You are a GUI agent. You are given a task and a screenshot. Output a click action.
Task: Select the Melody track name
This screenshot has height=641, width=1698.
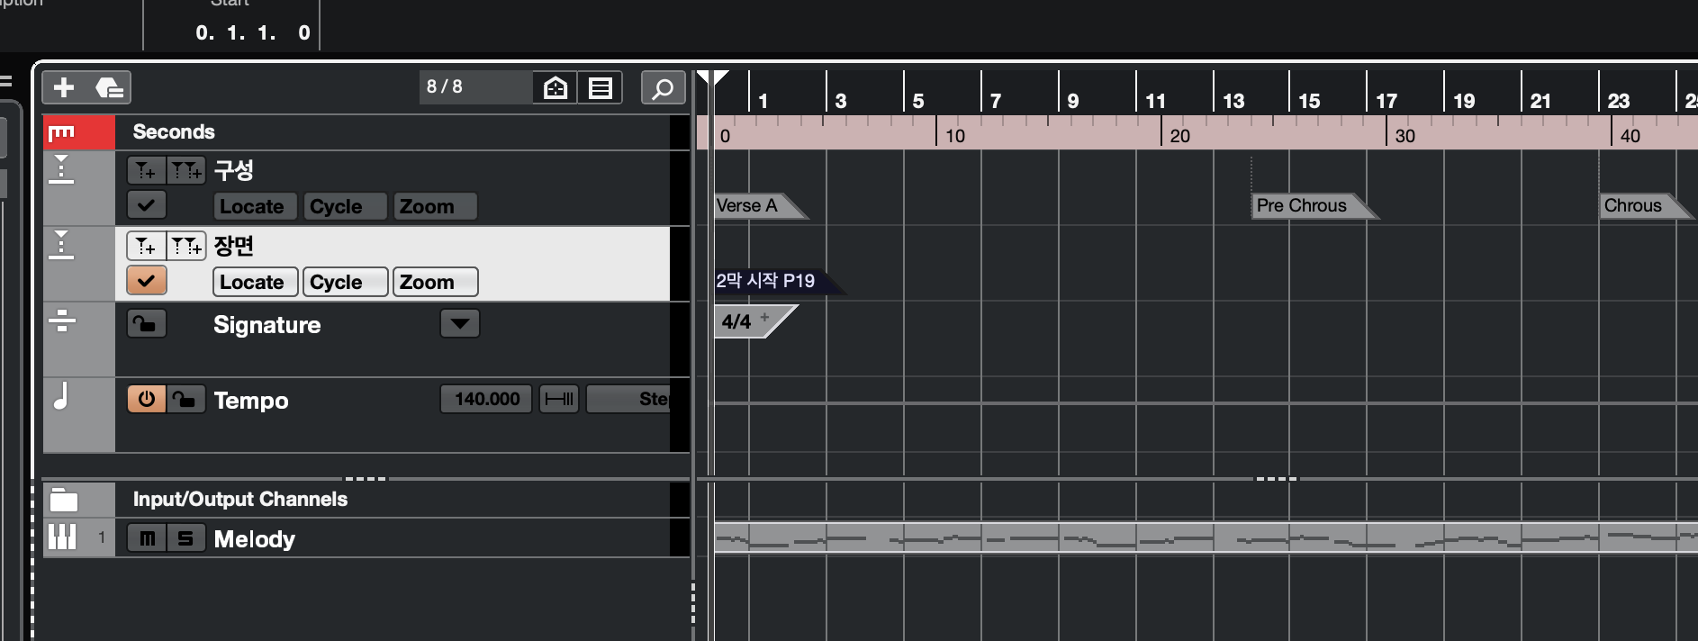pyautogui.click(x=255, y=538)
